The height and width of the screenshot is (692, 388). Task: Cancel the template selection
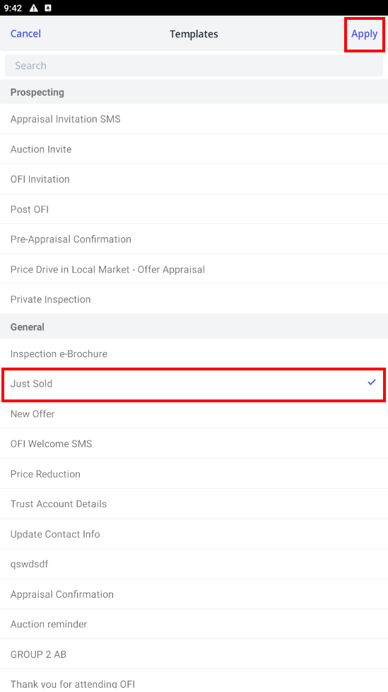25,34
